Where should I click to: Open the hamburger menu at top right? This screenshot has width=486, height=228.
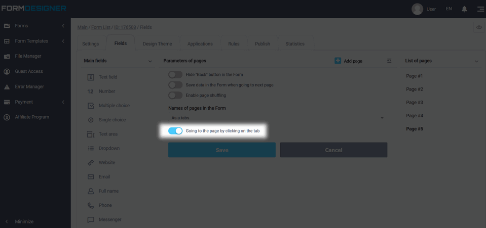(480, 9)
